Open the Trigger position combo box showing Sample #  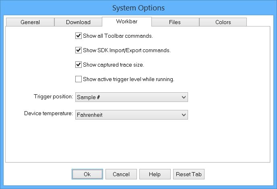pyautogui.click(x=132, y=97)
